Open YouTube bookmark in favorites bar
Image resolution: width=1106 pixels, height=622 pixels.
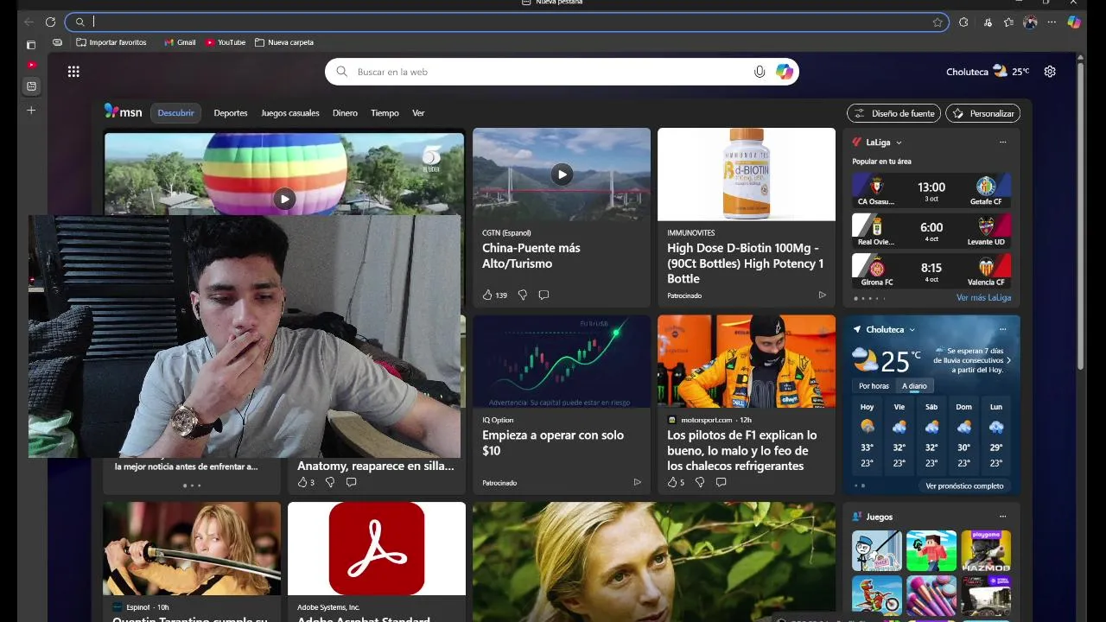pyautogui.click(x=226, y=42)
